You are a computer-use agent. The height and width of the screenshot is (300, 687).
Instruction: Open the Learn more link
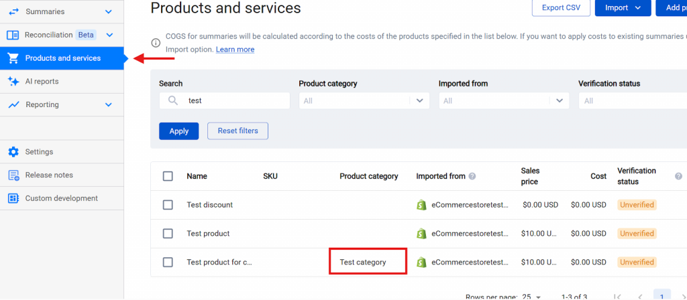[x=235, y=50]
